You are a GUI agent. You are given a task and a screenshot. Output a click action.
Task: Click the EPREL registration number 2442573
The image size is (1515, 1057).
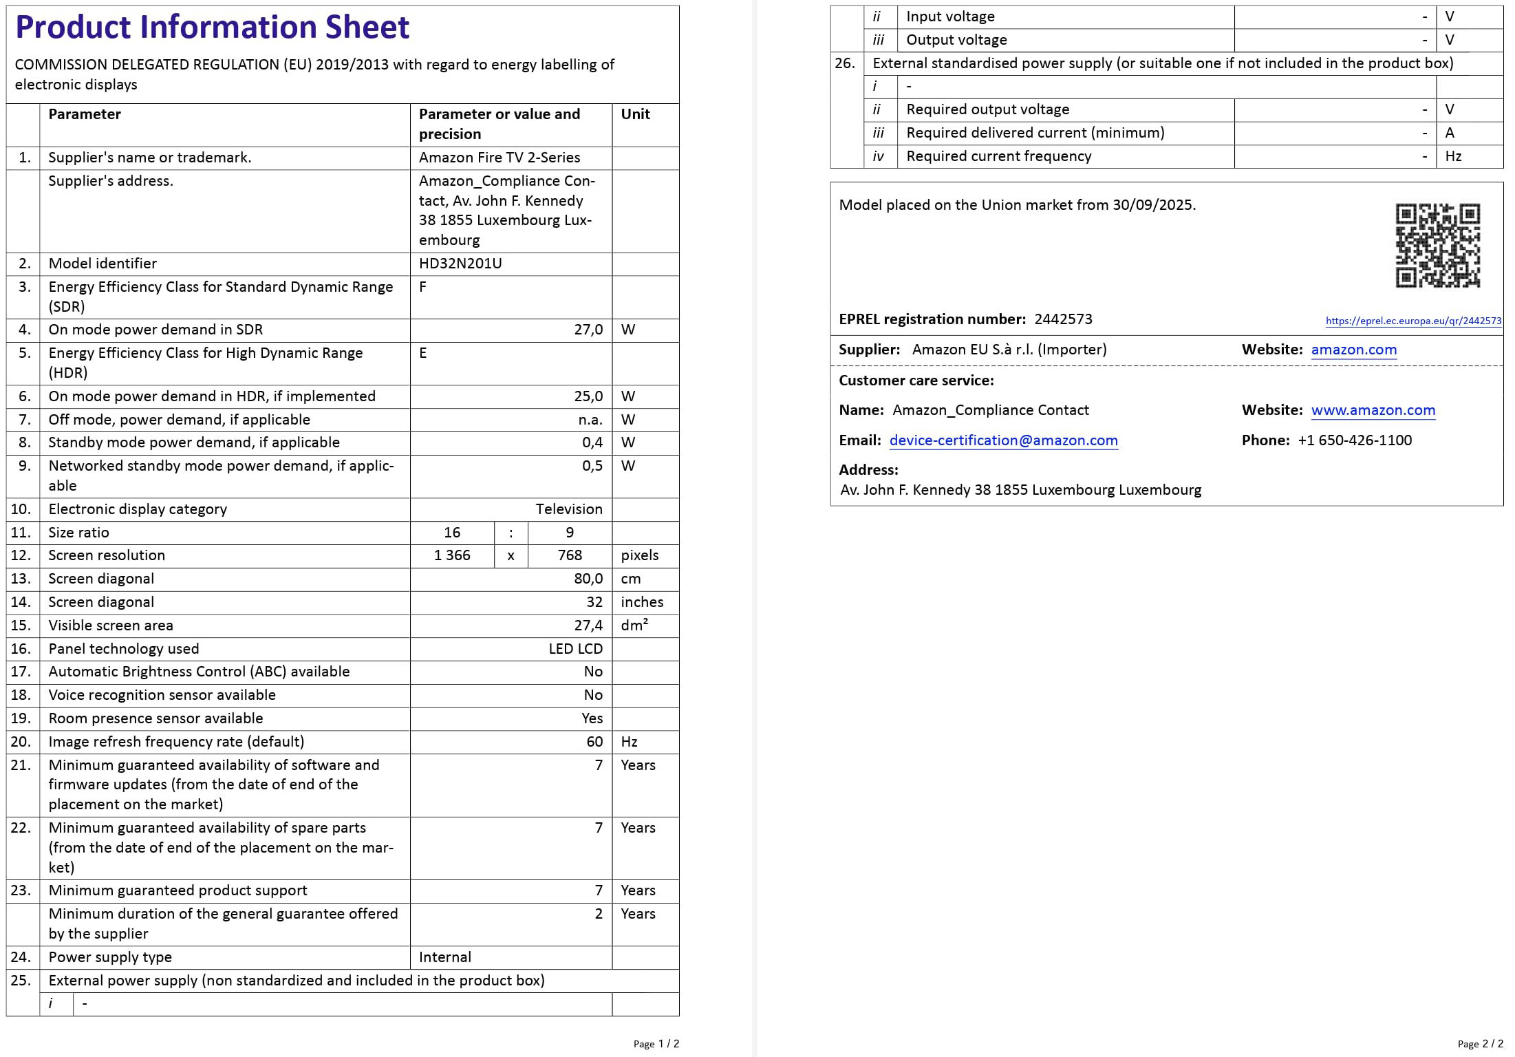click(x=1063, y=319)
